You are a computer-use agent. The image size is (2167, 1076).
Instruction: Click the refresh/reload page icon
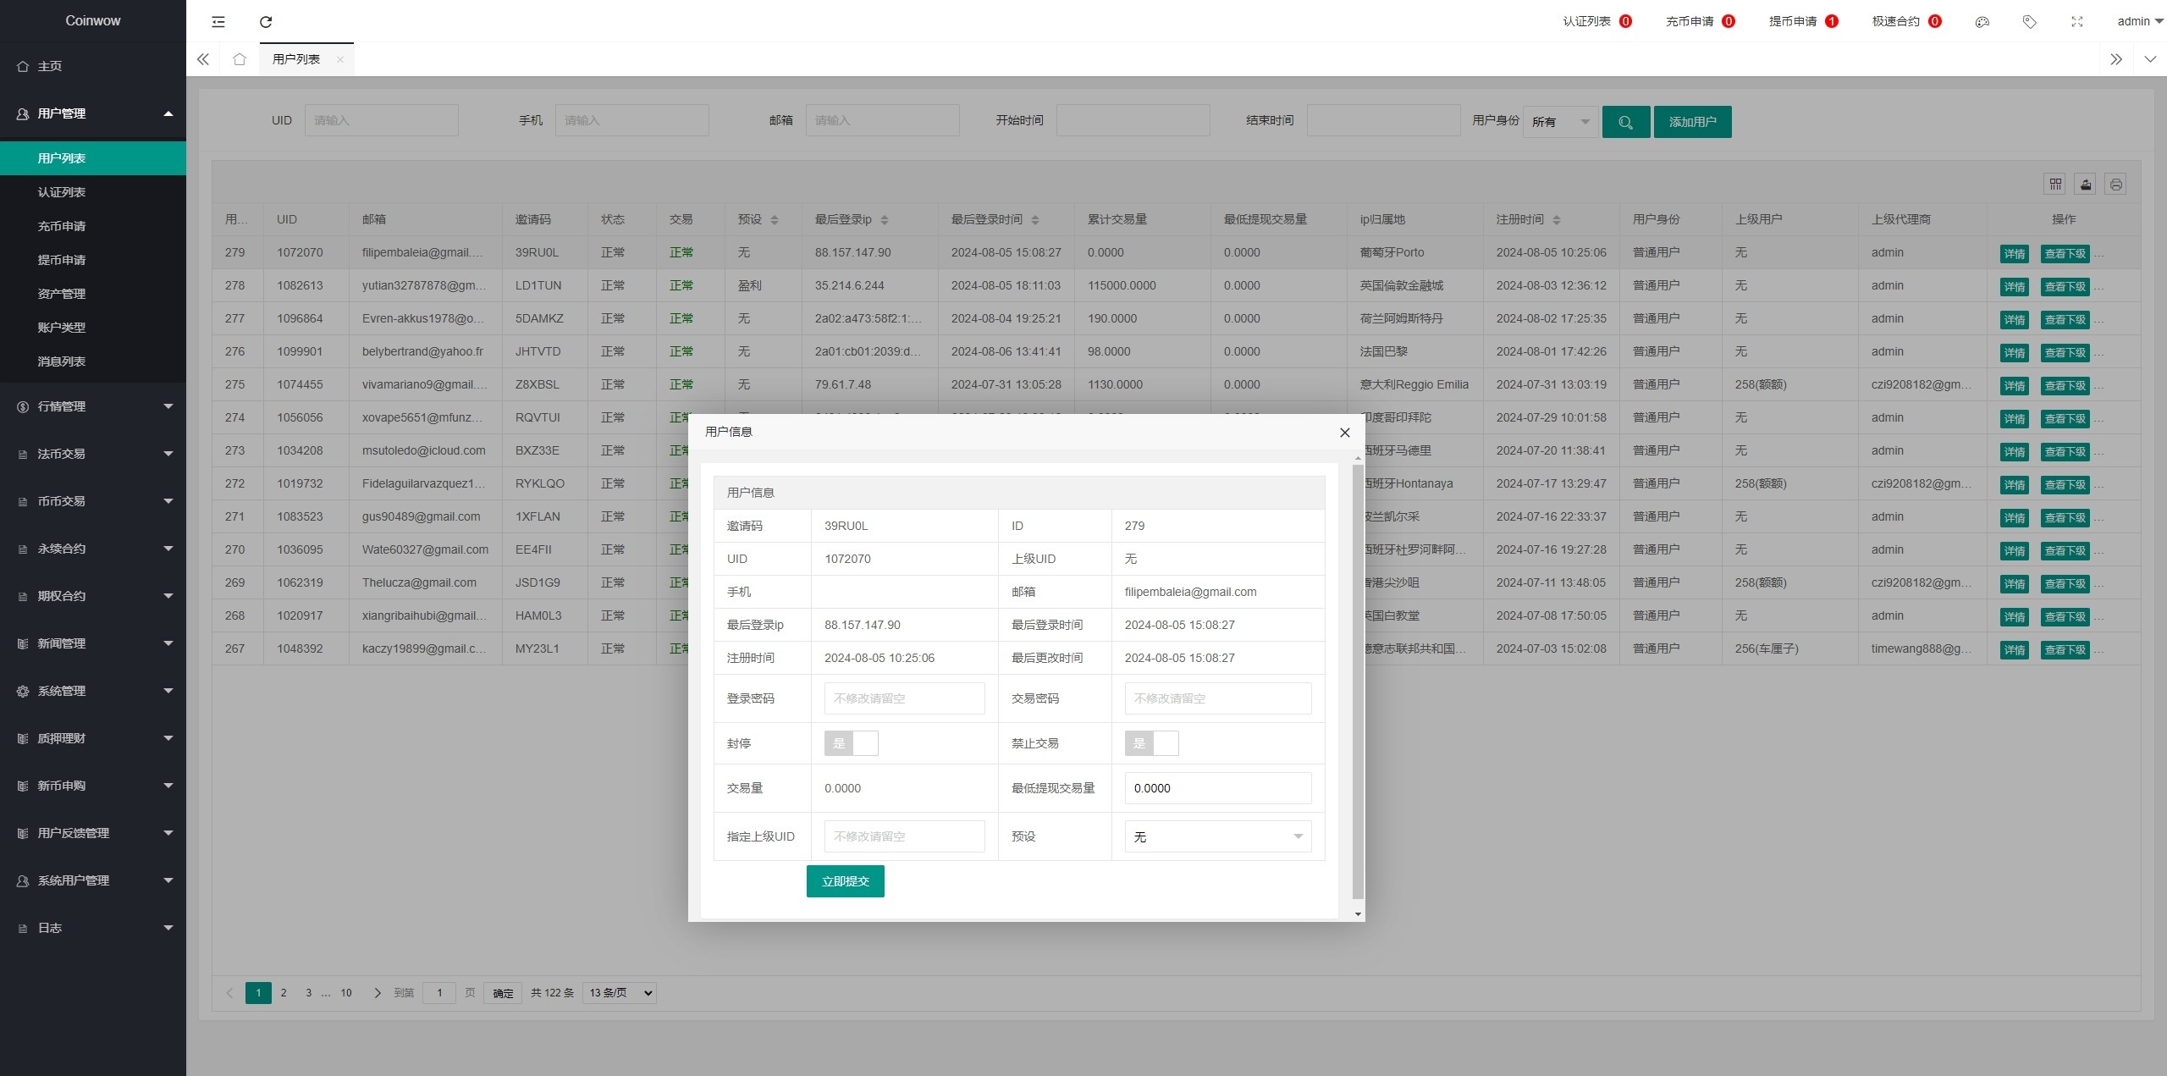click(264, 21)
